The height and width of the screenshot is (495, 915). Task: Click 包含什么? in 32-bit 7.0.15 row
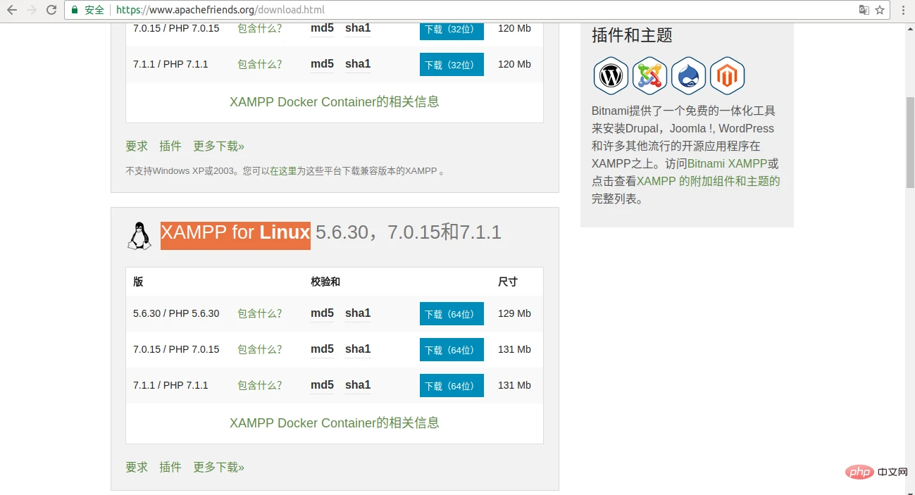coord(260,29)
